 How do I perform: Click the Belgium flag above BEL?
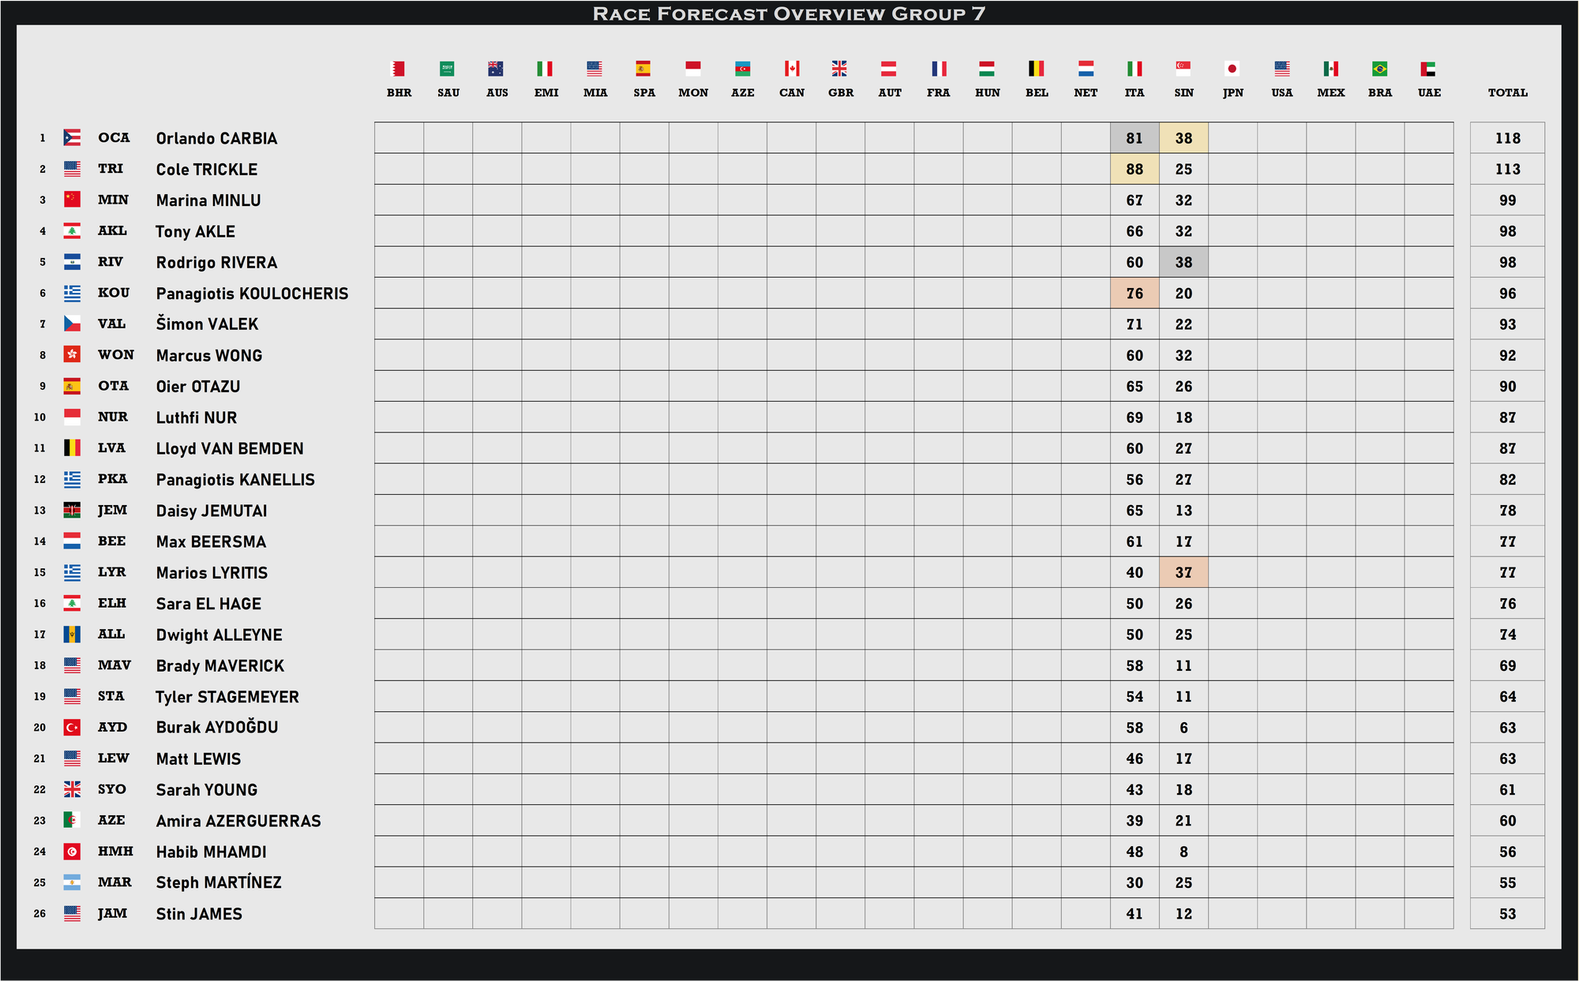(x=1036, y=69)
